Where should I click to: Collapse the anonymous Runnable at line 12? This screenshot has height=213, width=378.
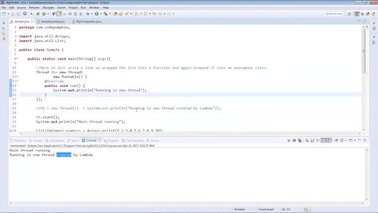tap(17, 76)
